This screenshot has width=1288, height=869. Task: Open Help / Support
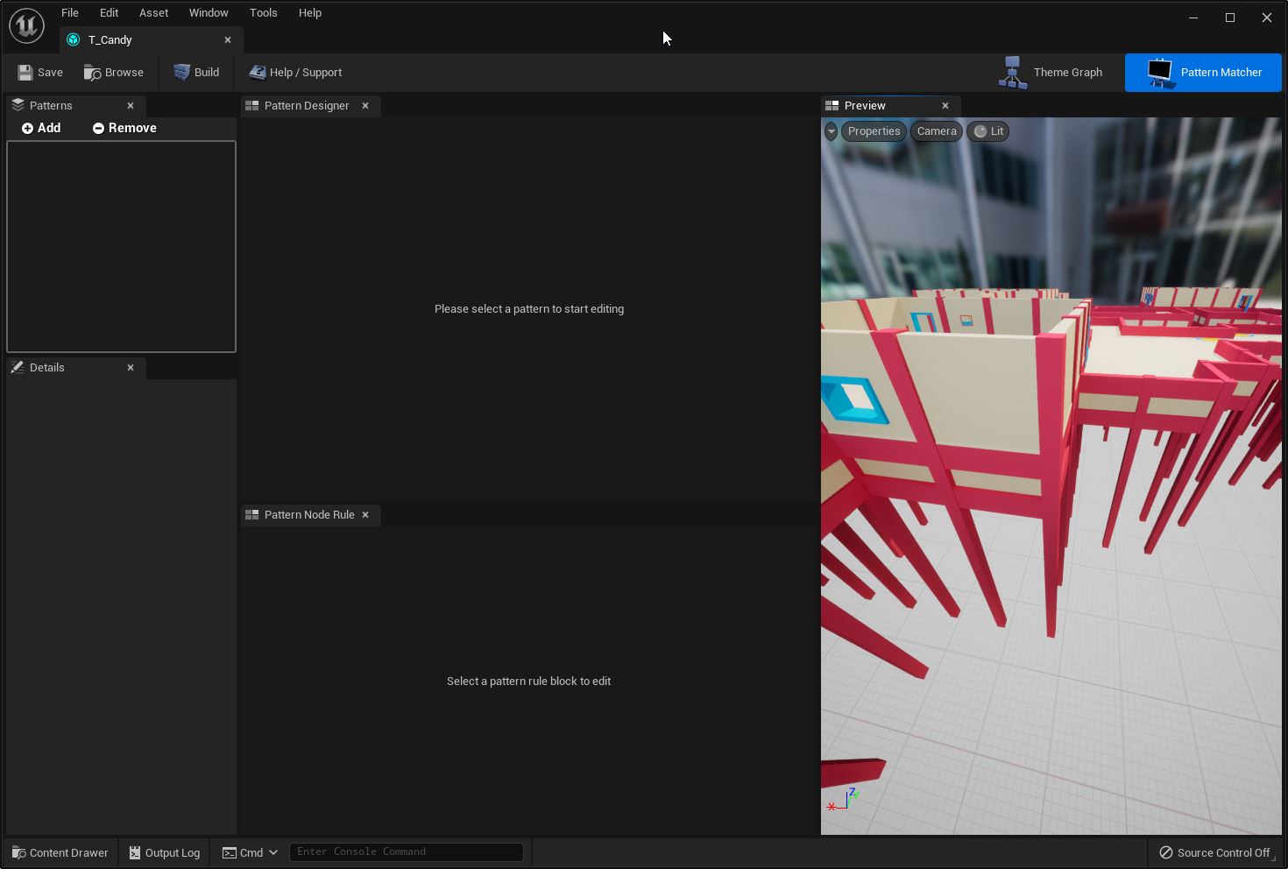coord(295,73)
